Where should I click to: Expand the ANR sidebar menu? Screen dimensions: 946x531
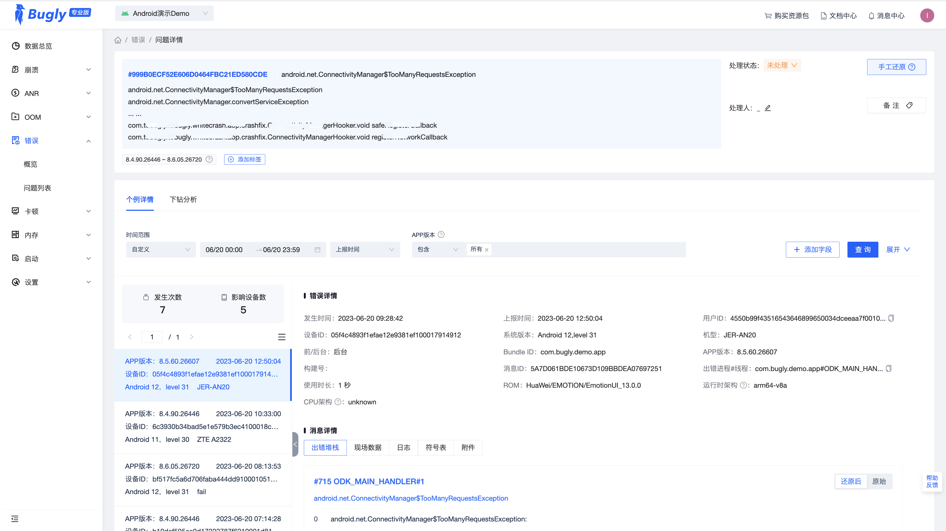point(51,93)
